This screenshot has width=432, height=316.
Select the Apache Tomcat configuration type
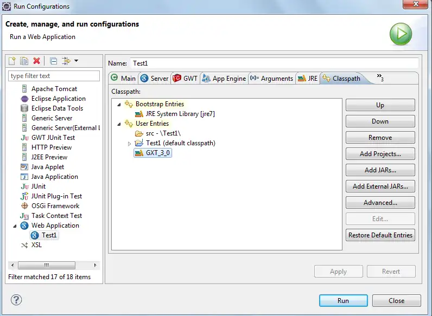pyautogui.click(x=54, y=89)
